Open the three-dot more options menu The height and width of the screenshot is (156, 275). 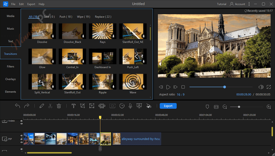249,4
